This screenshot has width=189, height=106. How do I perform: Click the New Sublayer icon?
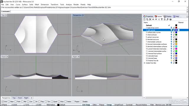point(147,19)
